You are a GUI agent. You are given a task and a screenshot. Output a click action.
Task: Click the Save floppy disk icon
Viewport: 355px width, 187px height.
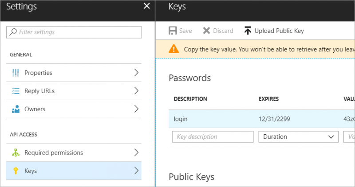click(173, 31)
